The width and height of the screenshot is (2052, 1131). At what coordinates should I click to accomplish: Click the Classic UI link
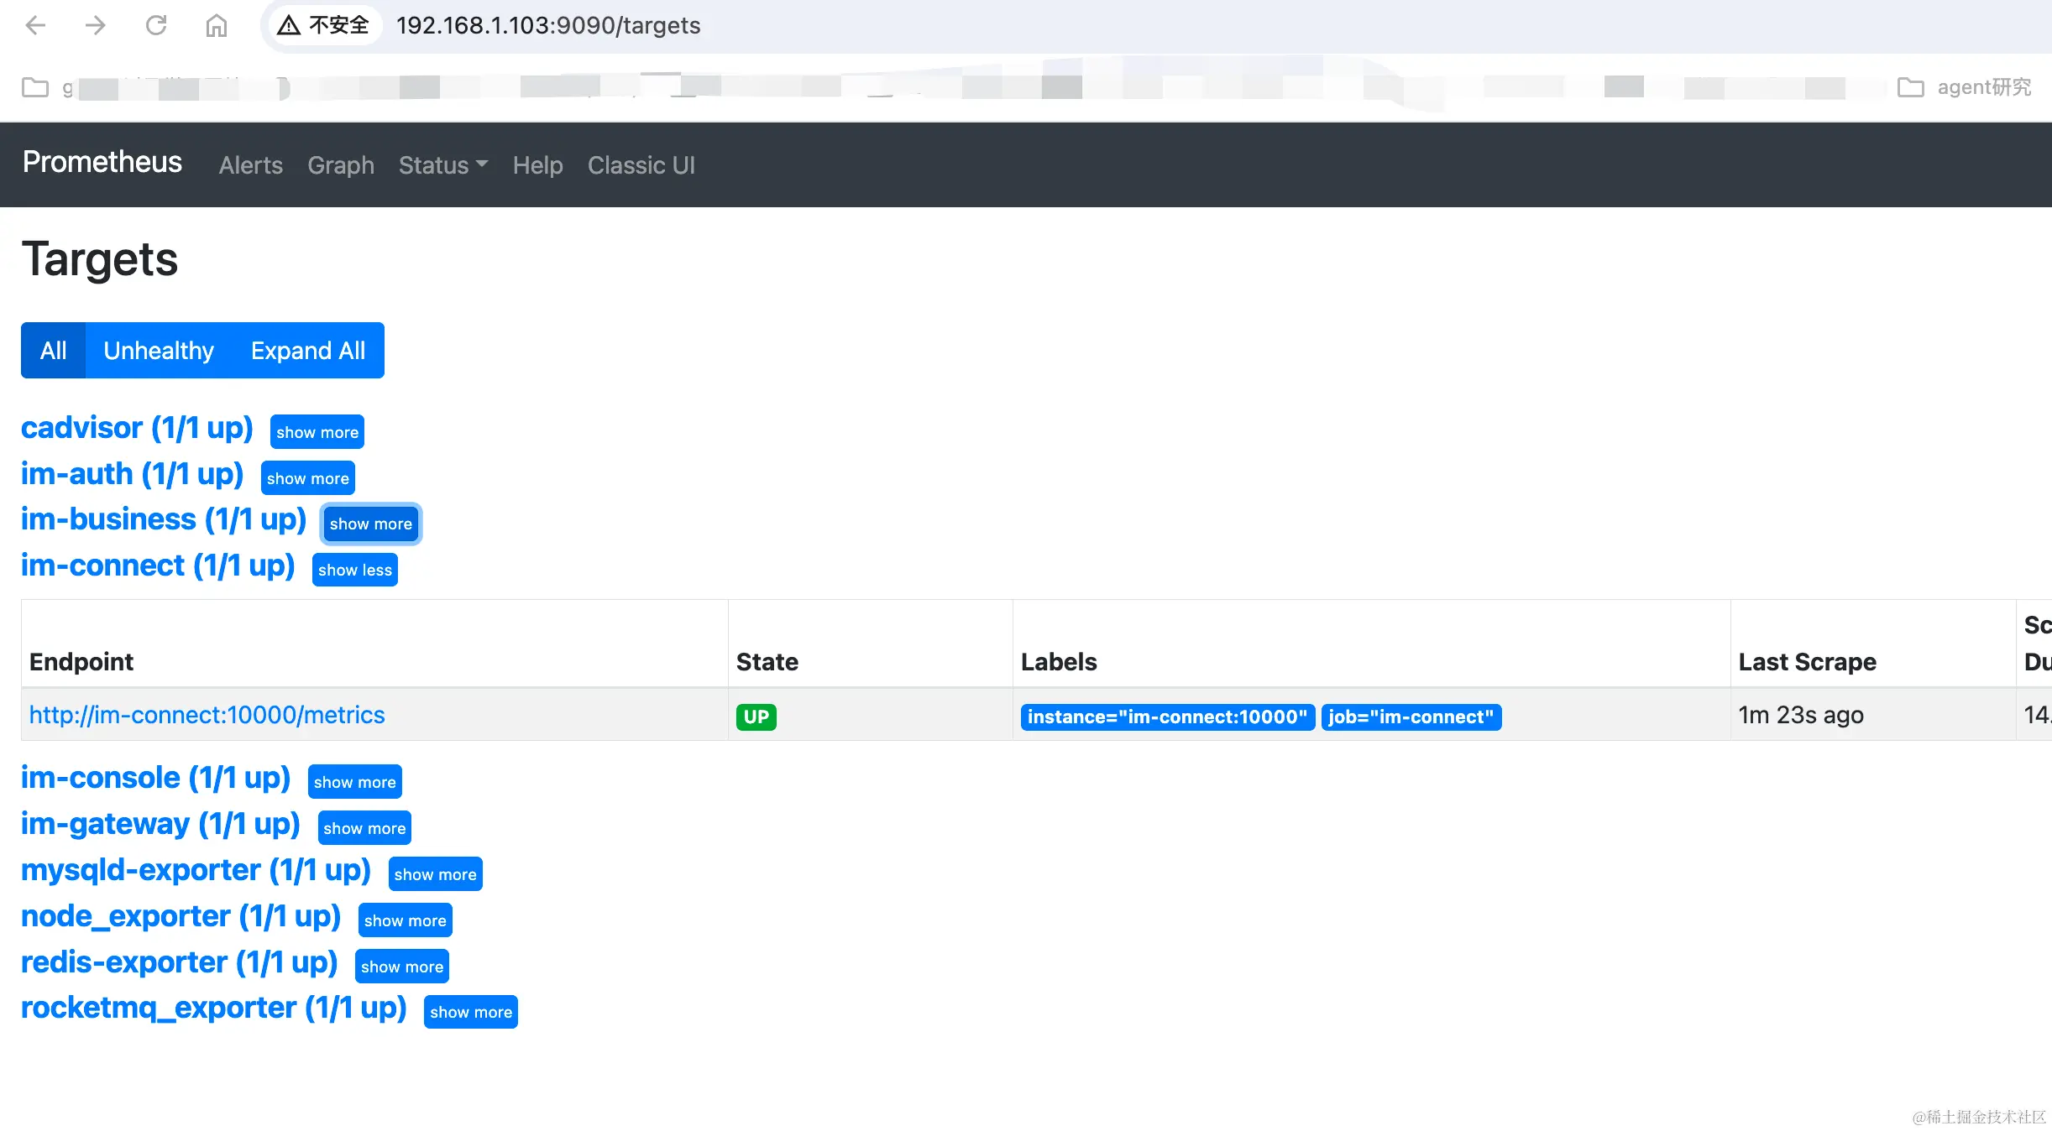pos(641,165)
